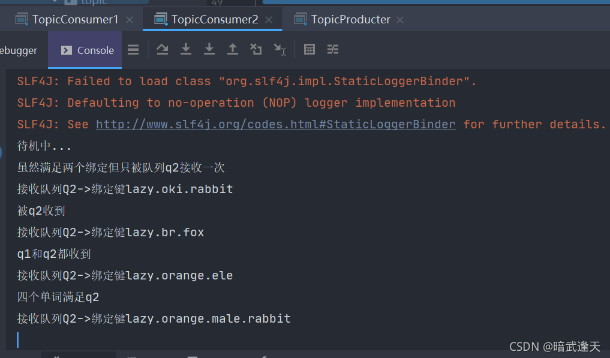Close the TopicConsumer1 tab
Screen dimensions: 610x358
pyautogui.click(x=130, y=20)
